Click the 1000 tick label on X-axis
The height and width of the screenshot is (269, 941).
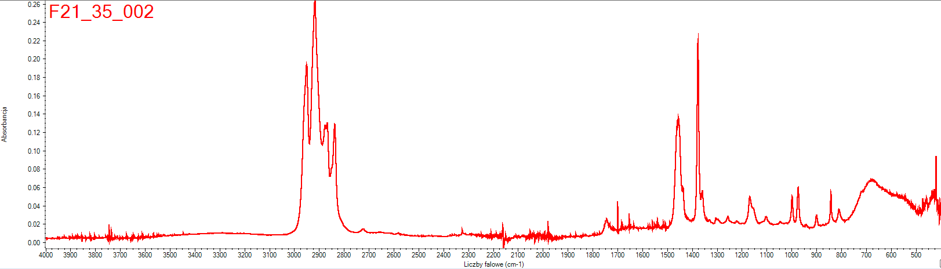click(791, 255)
